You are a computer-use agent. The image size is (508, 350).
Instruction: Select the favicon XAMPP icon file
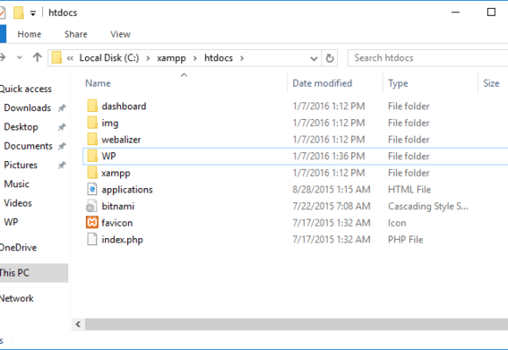(x=92, y=223)
